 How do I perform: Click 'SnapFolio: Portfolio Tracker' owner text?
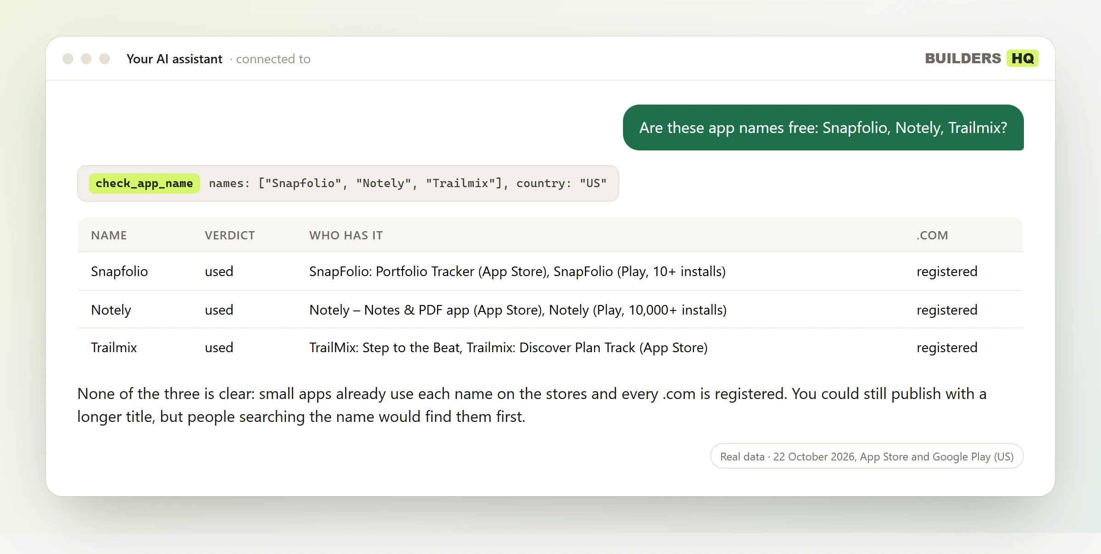point(391,271)
